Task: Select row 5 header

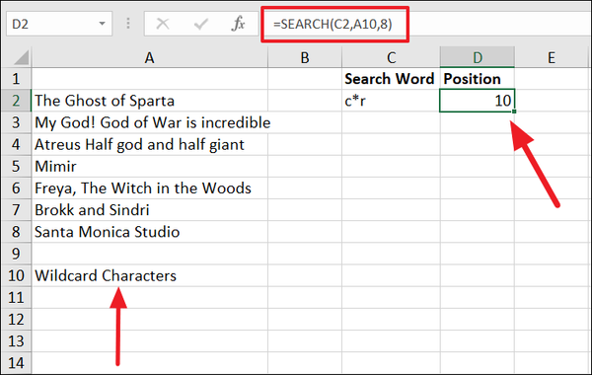Action: click(x=17, y=167)
